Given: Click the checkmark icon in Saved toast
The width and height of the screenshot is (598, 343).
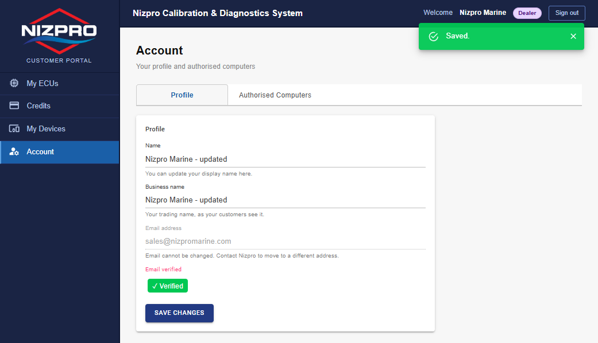Looking at the screenshot, I should pos(434,36).
